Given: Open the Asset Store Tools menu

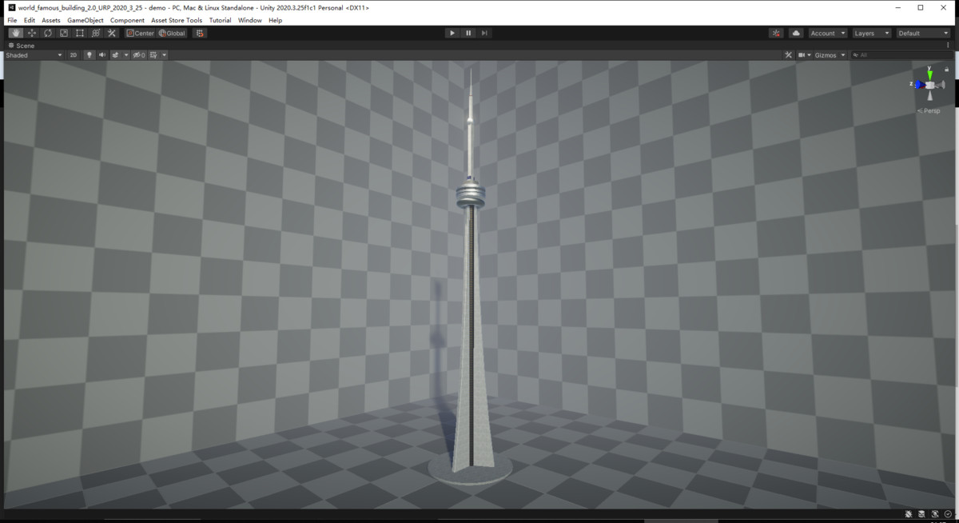Looking at the screenshot, I should click(x=176, y=20).
